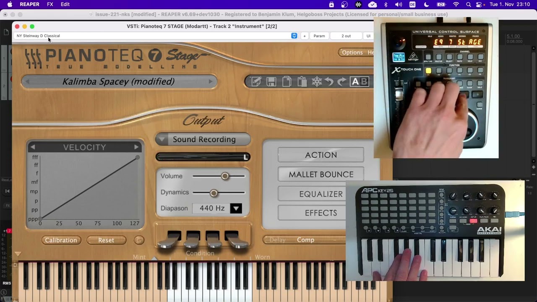Open the ACTION section
This screenshot has width=537, height=302.
coord(321,155)
